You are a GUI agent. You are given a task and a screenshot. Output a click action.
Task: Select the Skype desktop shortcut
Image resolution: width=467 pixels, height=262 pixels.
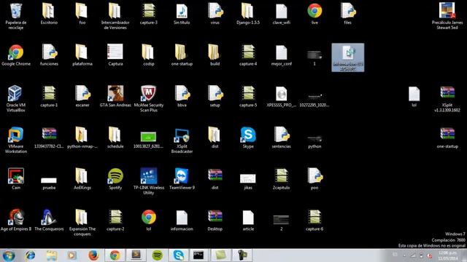point(248,135)
